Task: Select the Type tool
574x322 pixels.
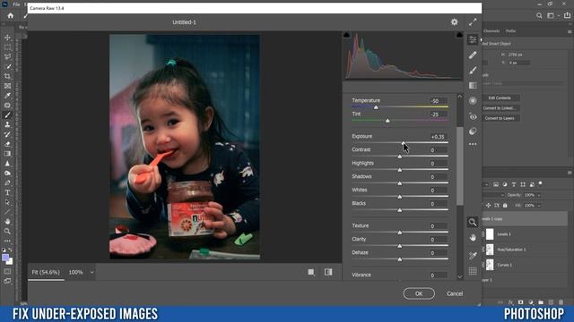Action: pos(7,192)
